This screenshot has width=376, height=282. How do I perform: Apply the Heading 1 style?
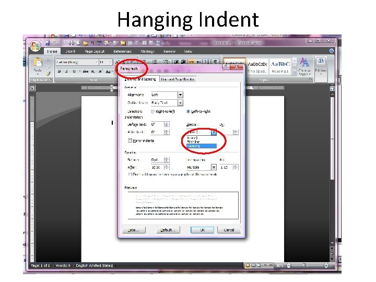coord(280,67)
